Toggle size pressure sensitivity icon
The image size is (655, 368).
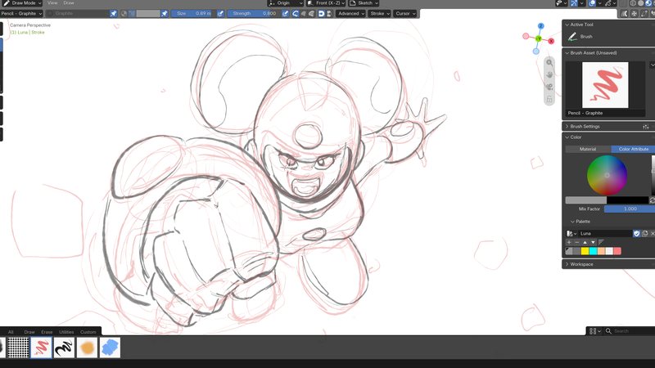(220, 13)
